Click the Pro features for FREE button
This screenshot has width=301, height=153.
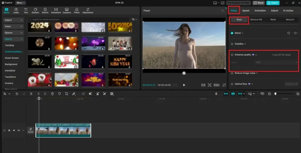pyautogui.click(x=239, y=3)
